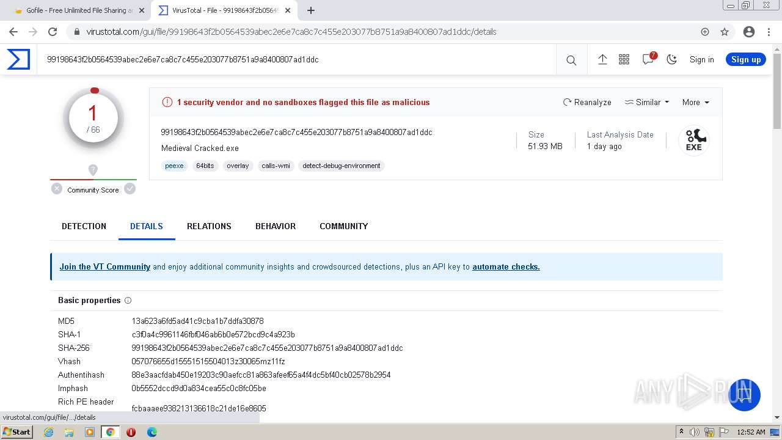Open the Windows Start menu
The height and width of the screenshot is (440, 782).
point(17,431)
